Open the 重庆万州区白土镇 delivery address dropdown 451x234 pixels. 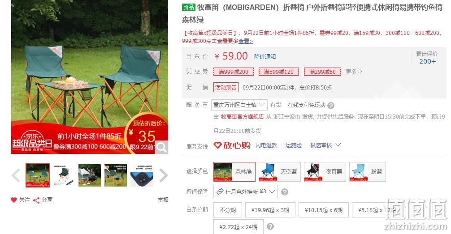click(239, 105)
